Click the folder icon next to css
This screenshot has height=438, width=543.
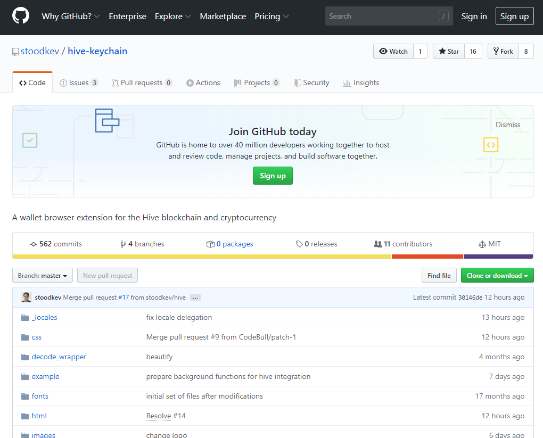[25, 337]
